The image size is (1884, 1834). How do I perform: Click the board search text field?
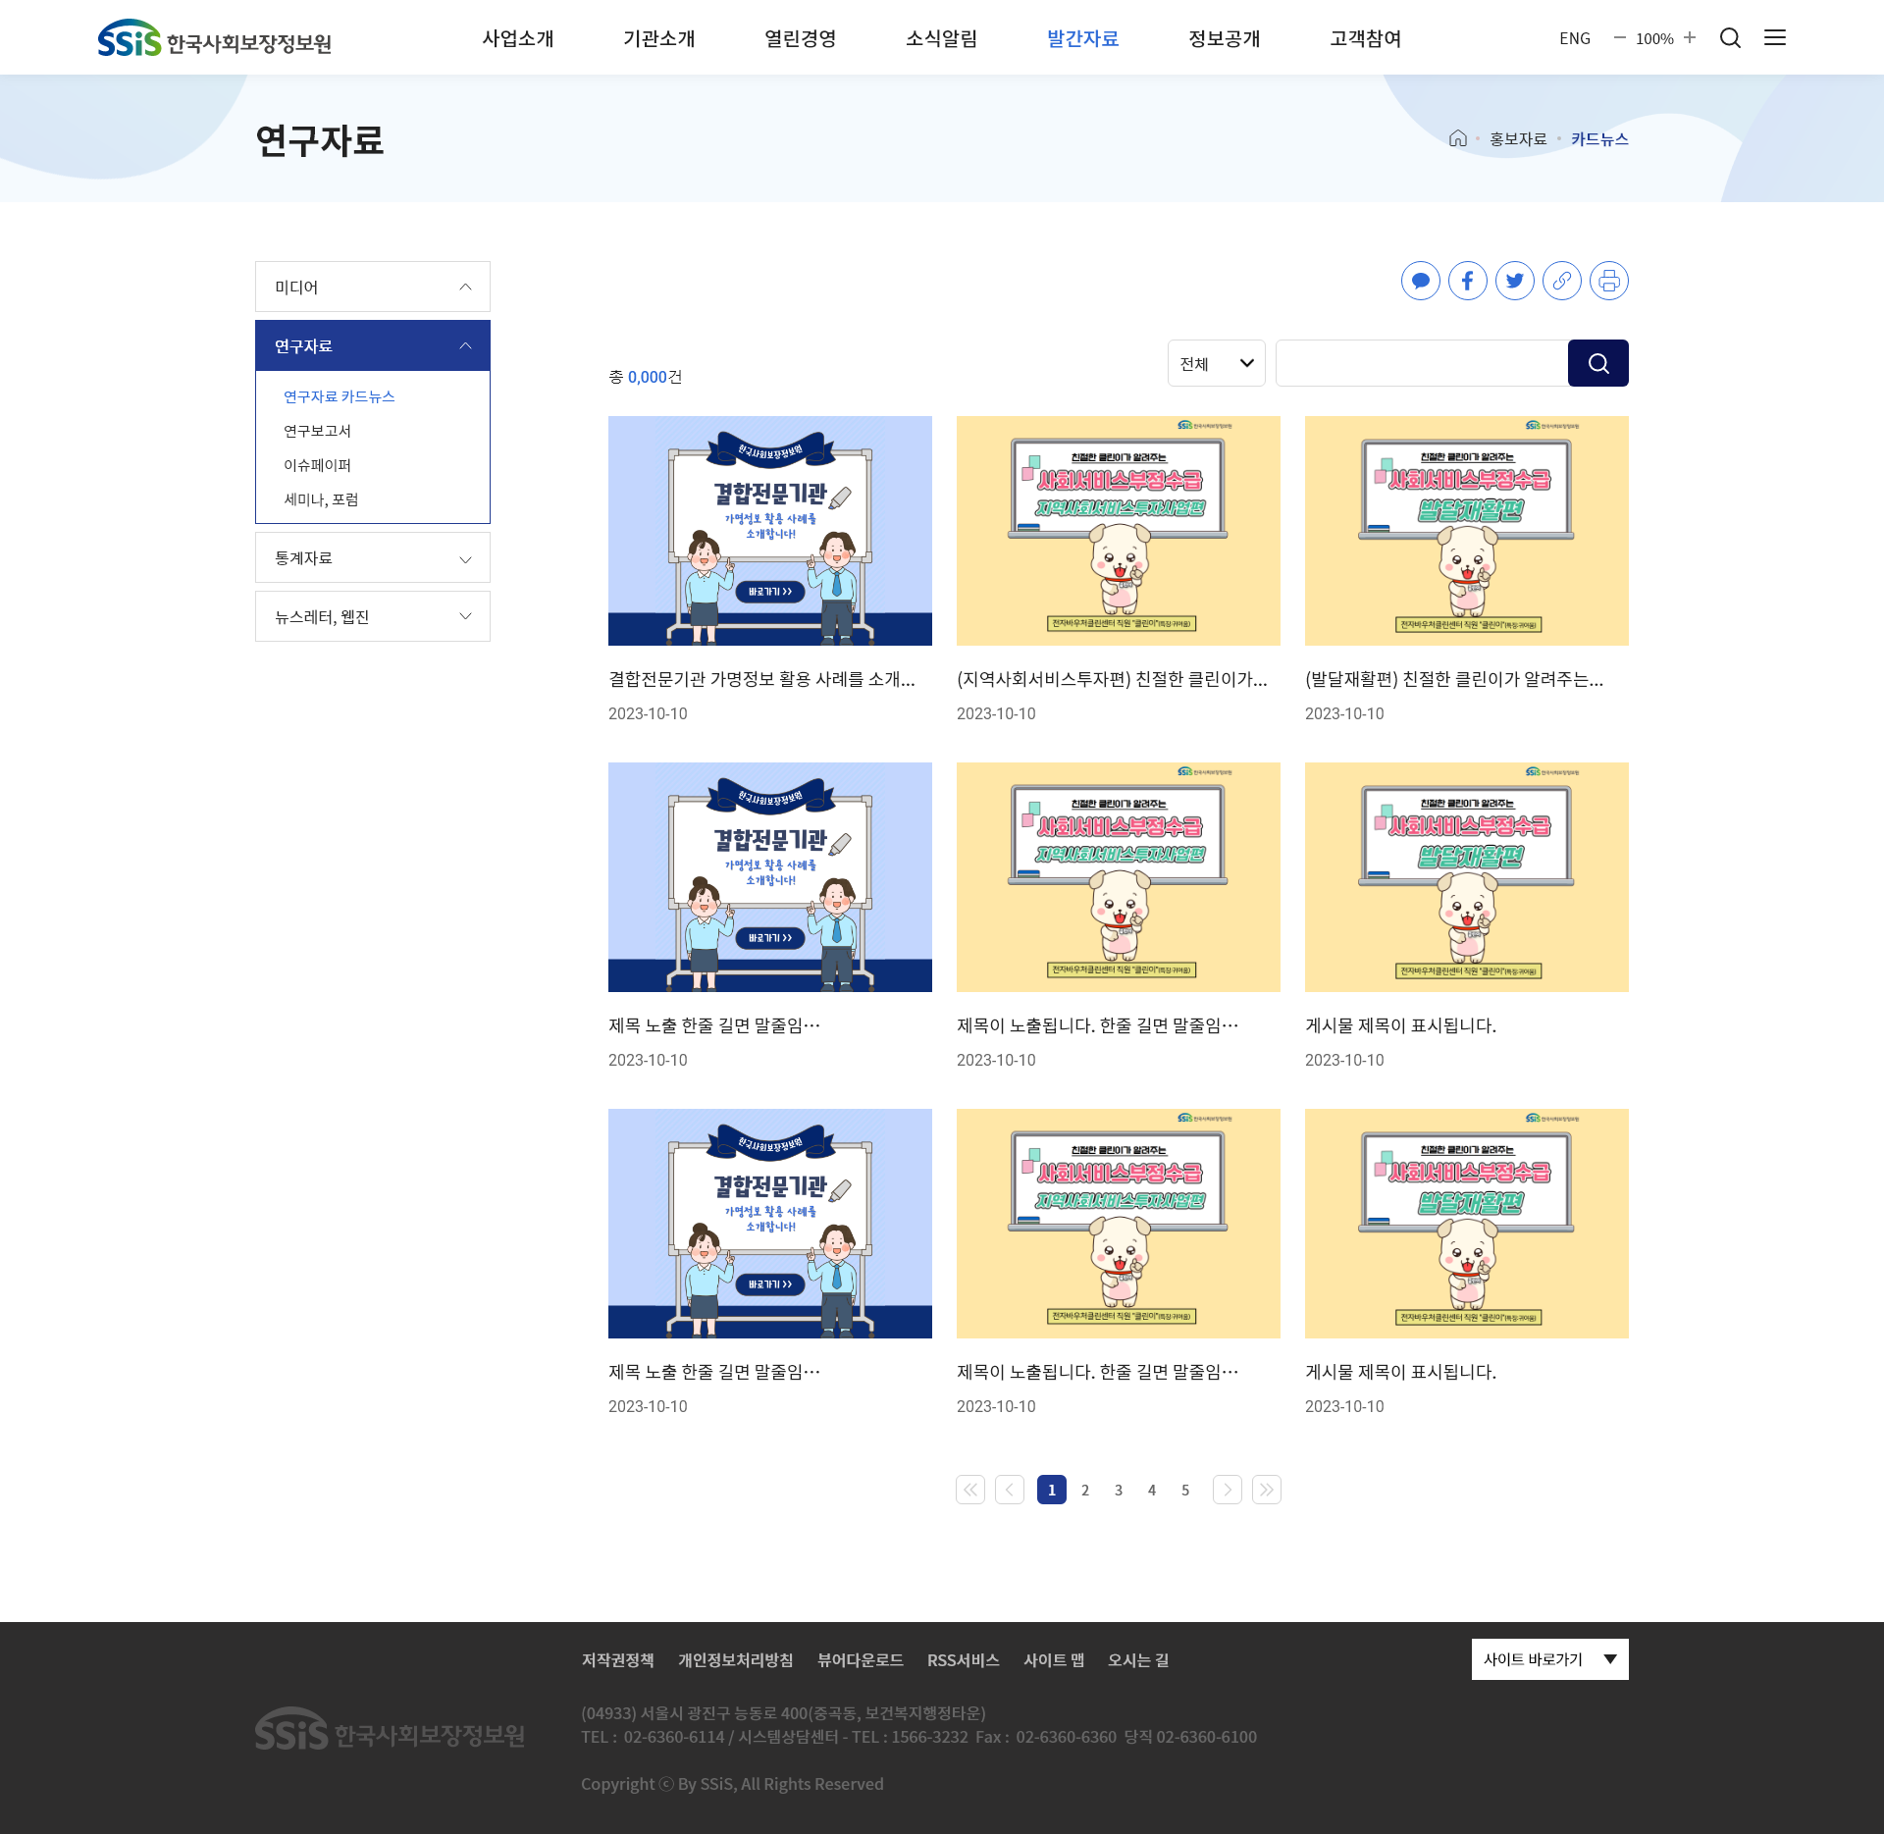[1421, 363]
